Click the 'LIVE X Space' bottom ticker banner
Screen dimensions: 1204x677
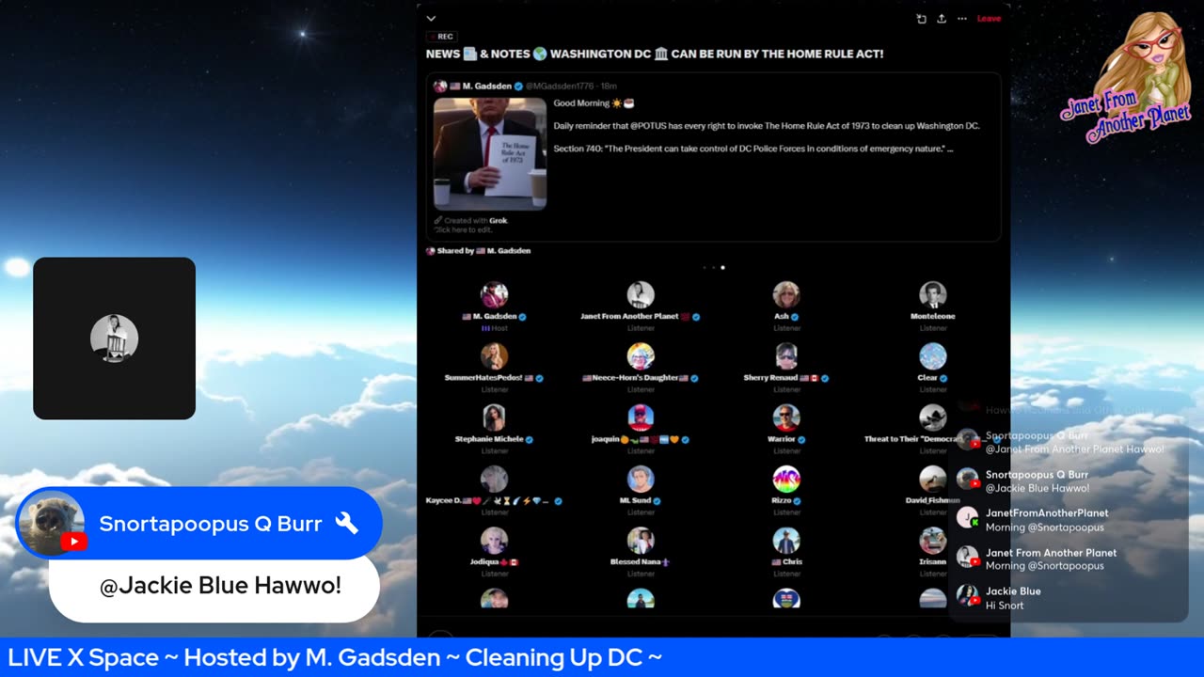(x=602, y=657)
